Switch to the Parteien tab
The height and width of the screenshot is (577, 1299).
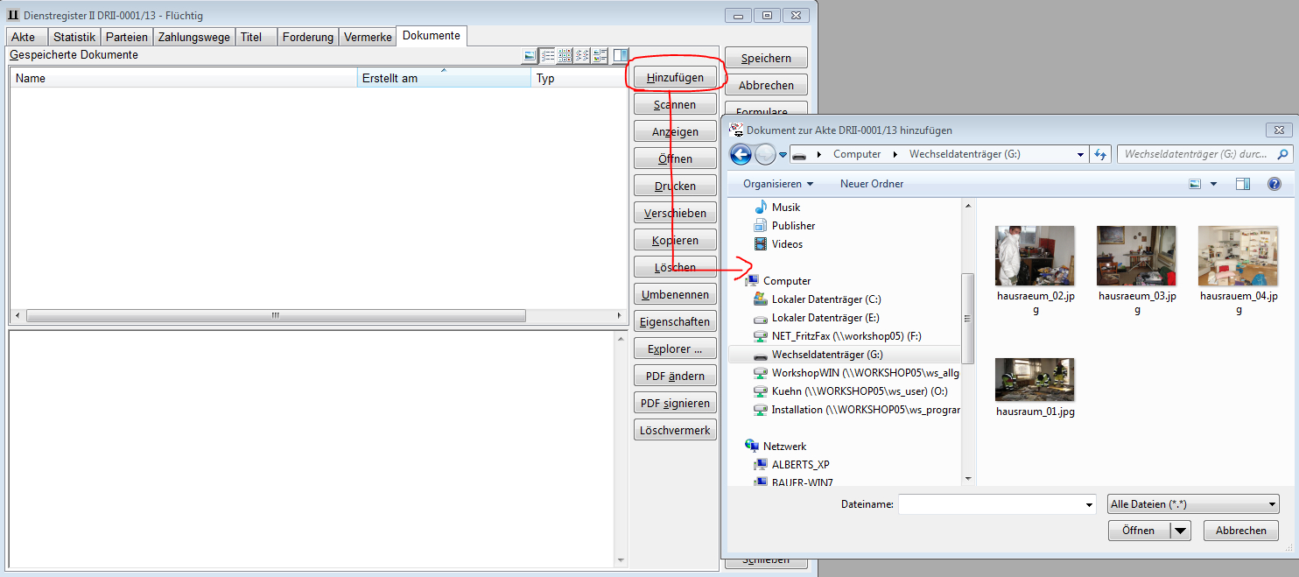[127, 37]
